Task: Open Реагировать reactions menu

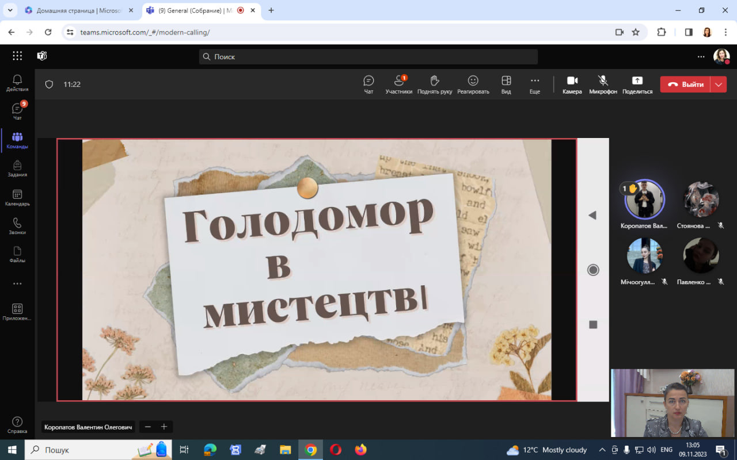Action: (473, 84)
